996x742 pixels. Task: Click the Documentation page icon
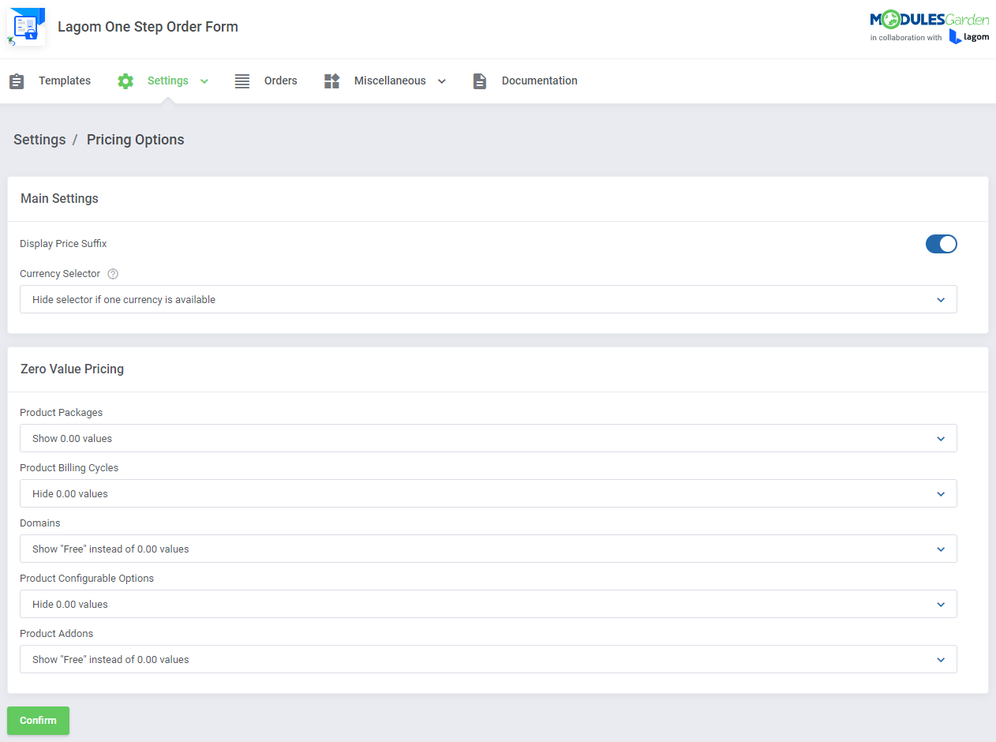(479, 80)
